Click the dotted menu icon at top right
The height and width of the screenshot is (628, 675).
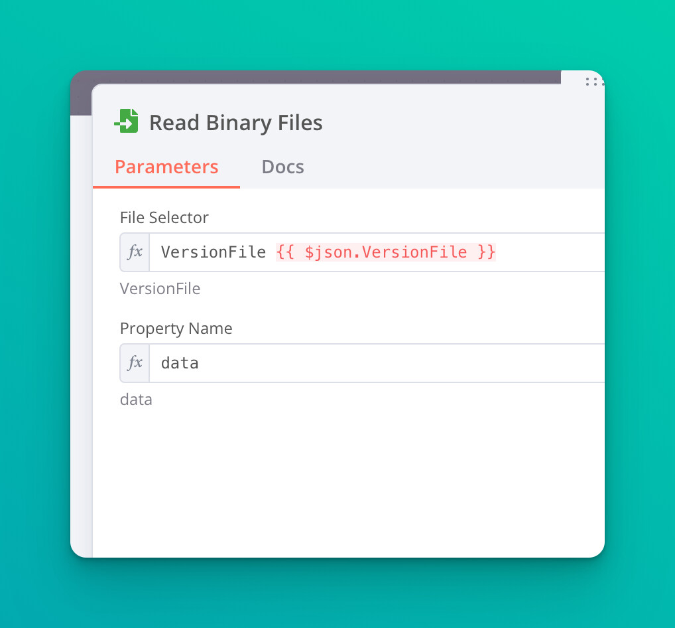coord(593,82)
